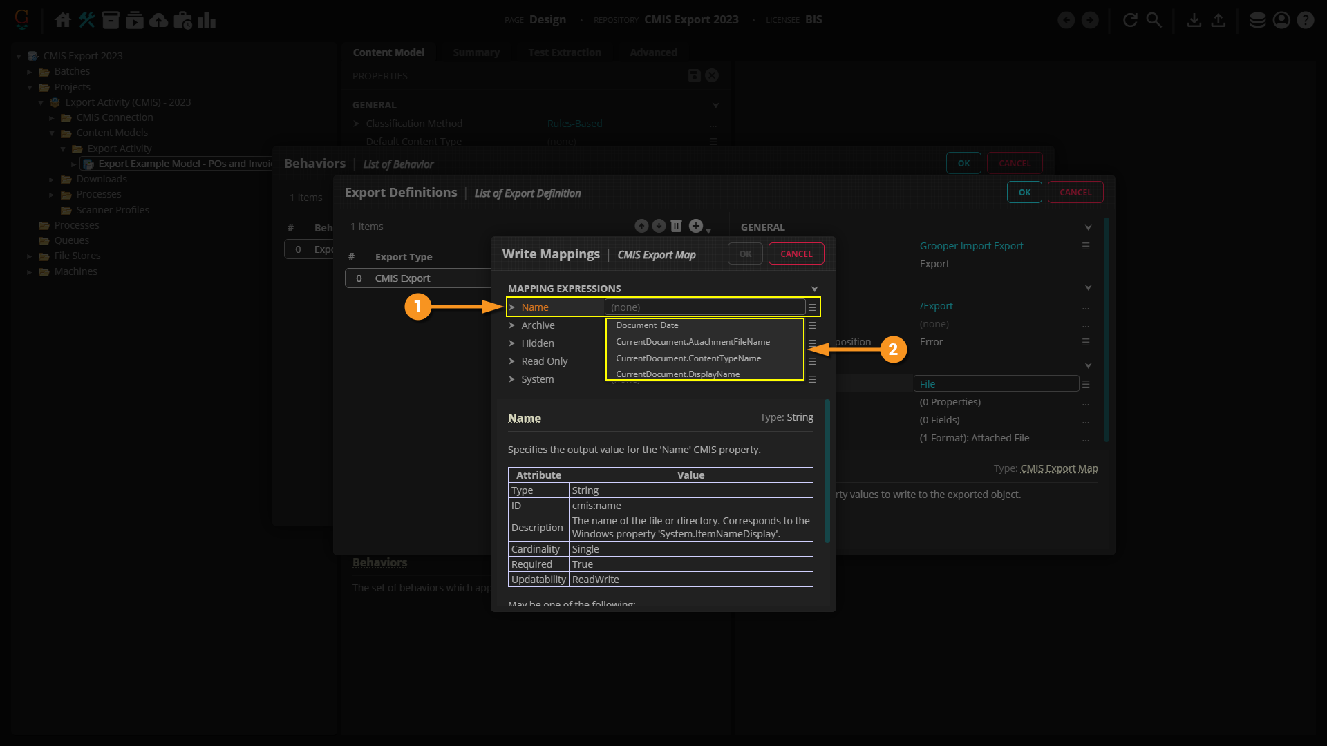
Task: Open the Name property hamburger menu
Action: pyautogui.click(x=812, y=307)
